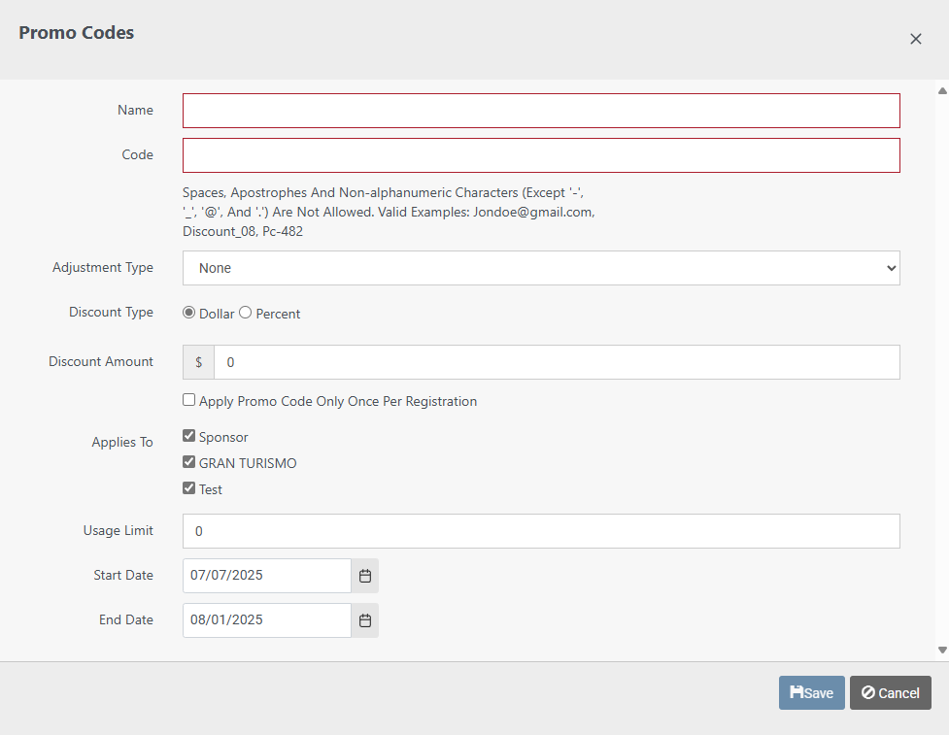949x735 pixels.
Task: Enable Apply Promo Code Only Once Per Registration
Action: pos(189,400)
